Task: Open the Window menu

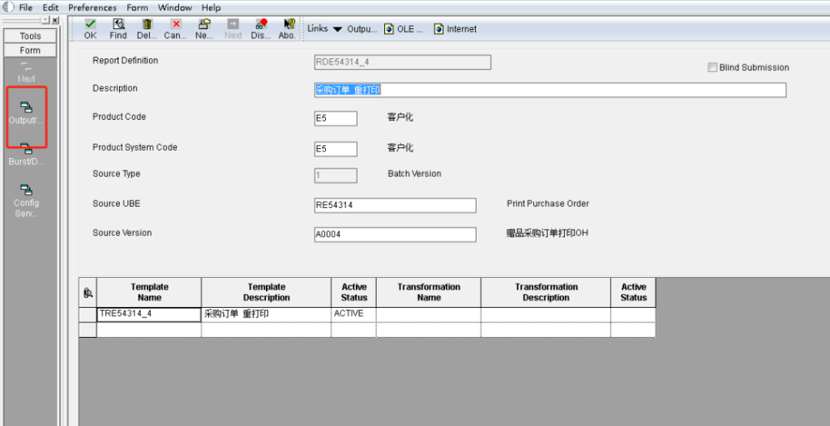Action: [x=175, y=8]
